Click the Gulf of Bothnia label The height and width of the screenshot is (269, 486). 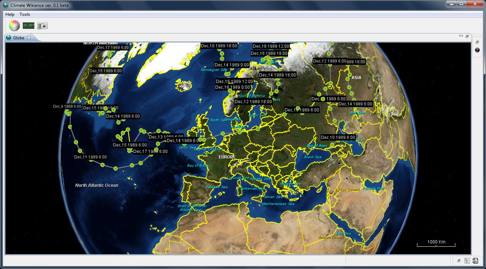click(x=252, y=96)
